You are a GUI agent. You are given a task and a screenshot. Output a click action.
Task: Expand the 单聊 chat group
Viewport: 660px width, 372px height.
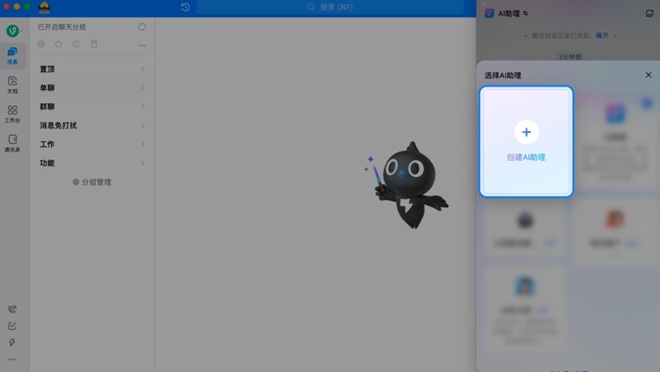[92, 88]
